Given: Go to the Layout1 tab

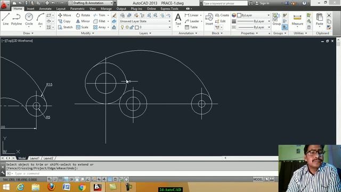Looking at the screenshot, I should (35, 158).
